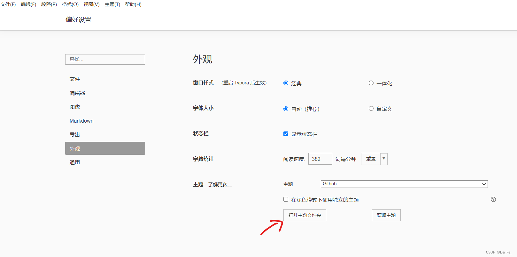The height and width of the screenshot is (257, 517).
Task: Open the 段落(P) menu
Action: (49, 4)
